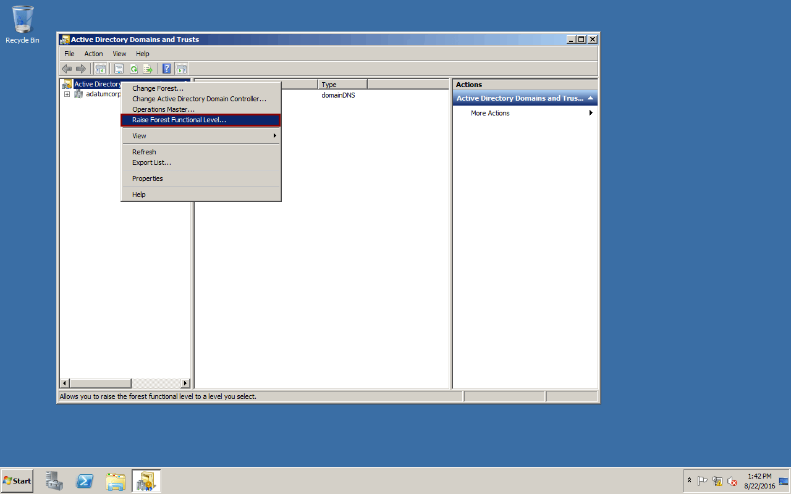Click the Start button
The image size is (791, 494).
point(17,481)
